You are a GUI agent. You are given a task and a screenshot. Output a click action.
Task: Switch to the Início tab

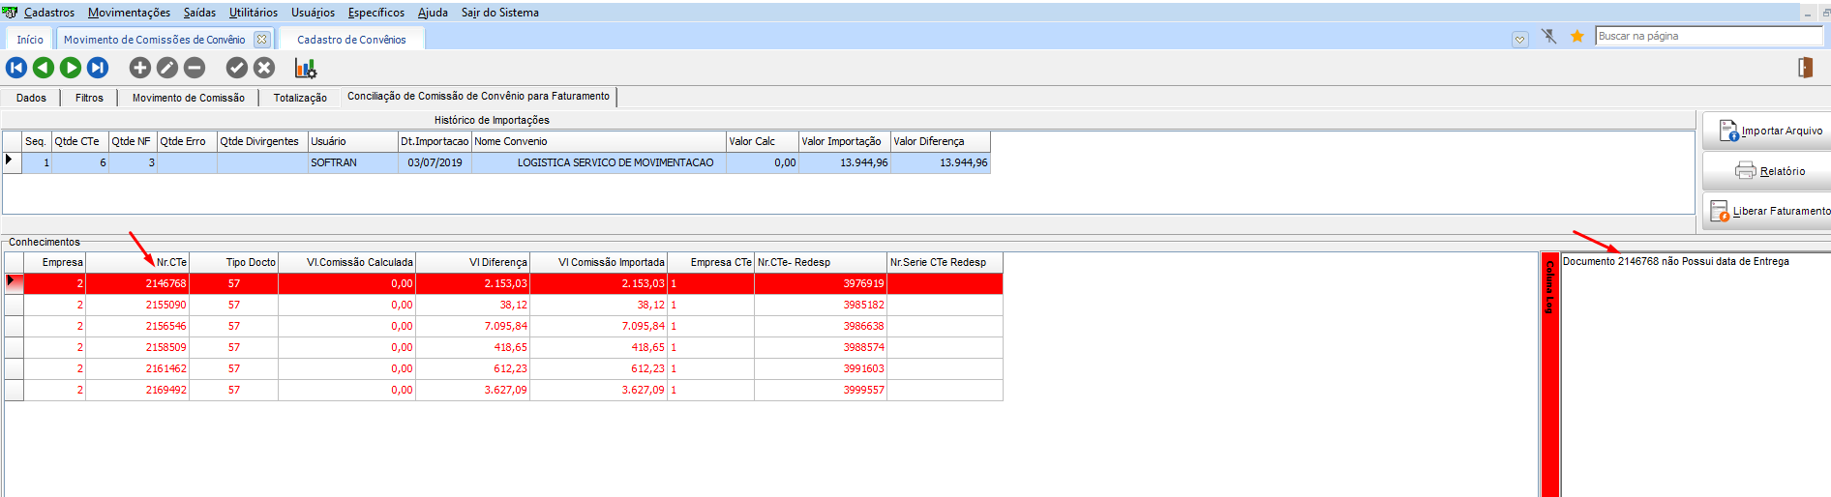point(30,40)
